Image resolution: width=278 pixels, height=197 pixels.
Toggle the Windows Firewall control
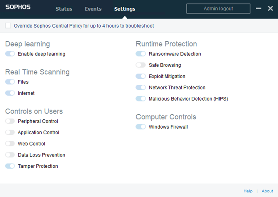point(141,127)
